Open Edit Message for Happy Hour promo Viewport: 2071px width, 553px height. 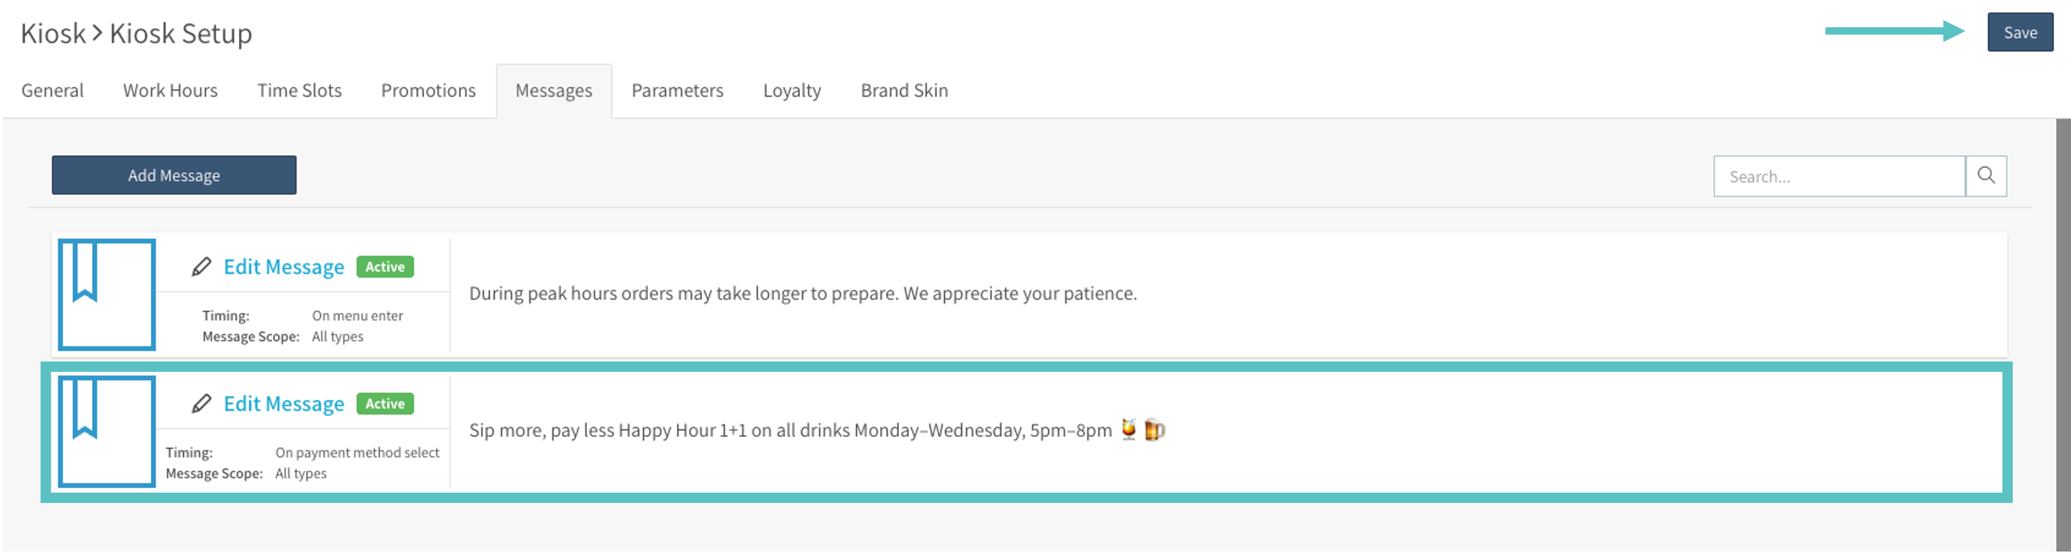pos(284,404)
